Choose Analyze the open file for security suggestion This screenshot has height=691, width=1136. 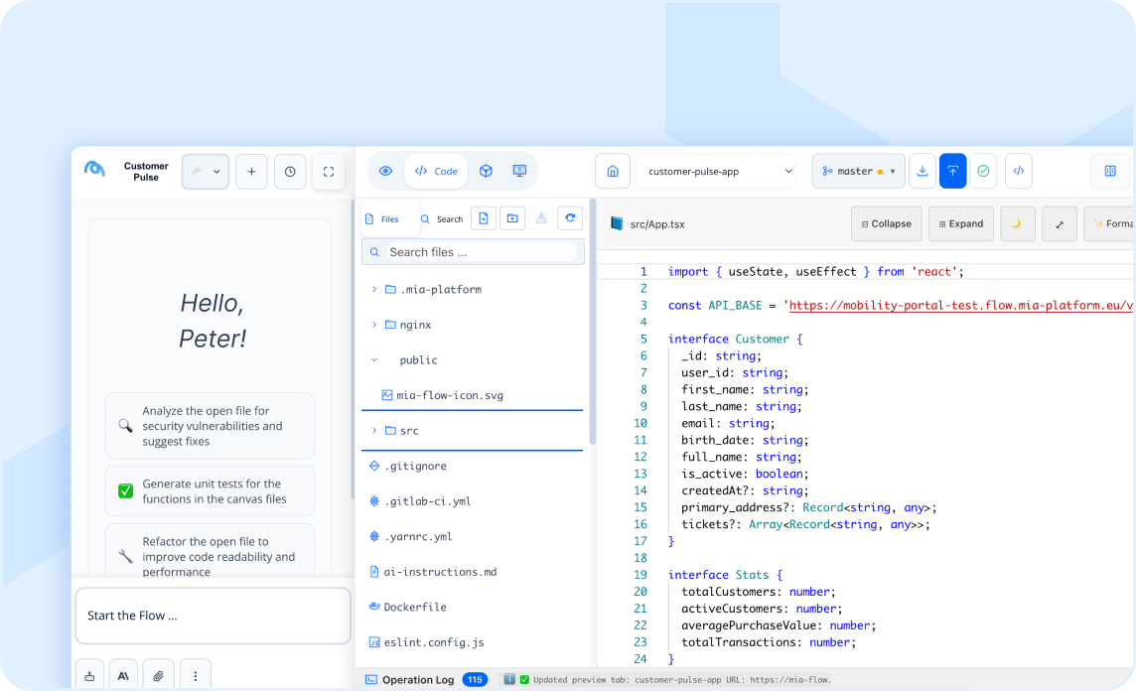pos(211,426)
